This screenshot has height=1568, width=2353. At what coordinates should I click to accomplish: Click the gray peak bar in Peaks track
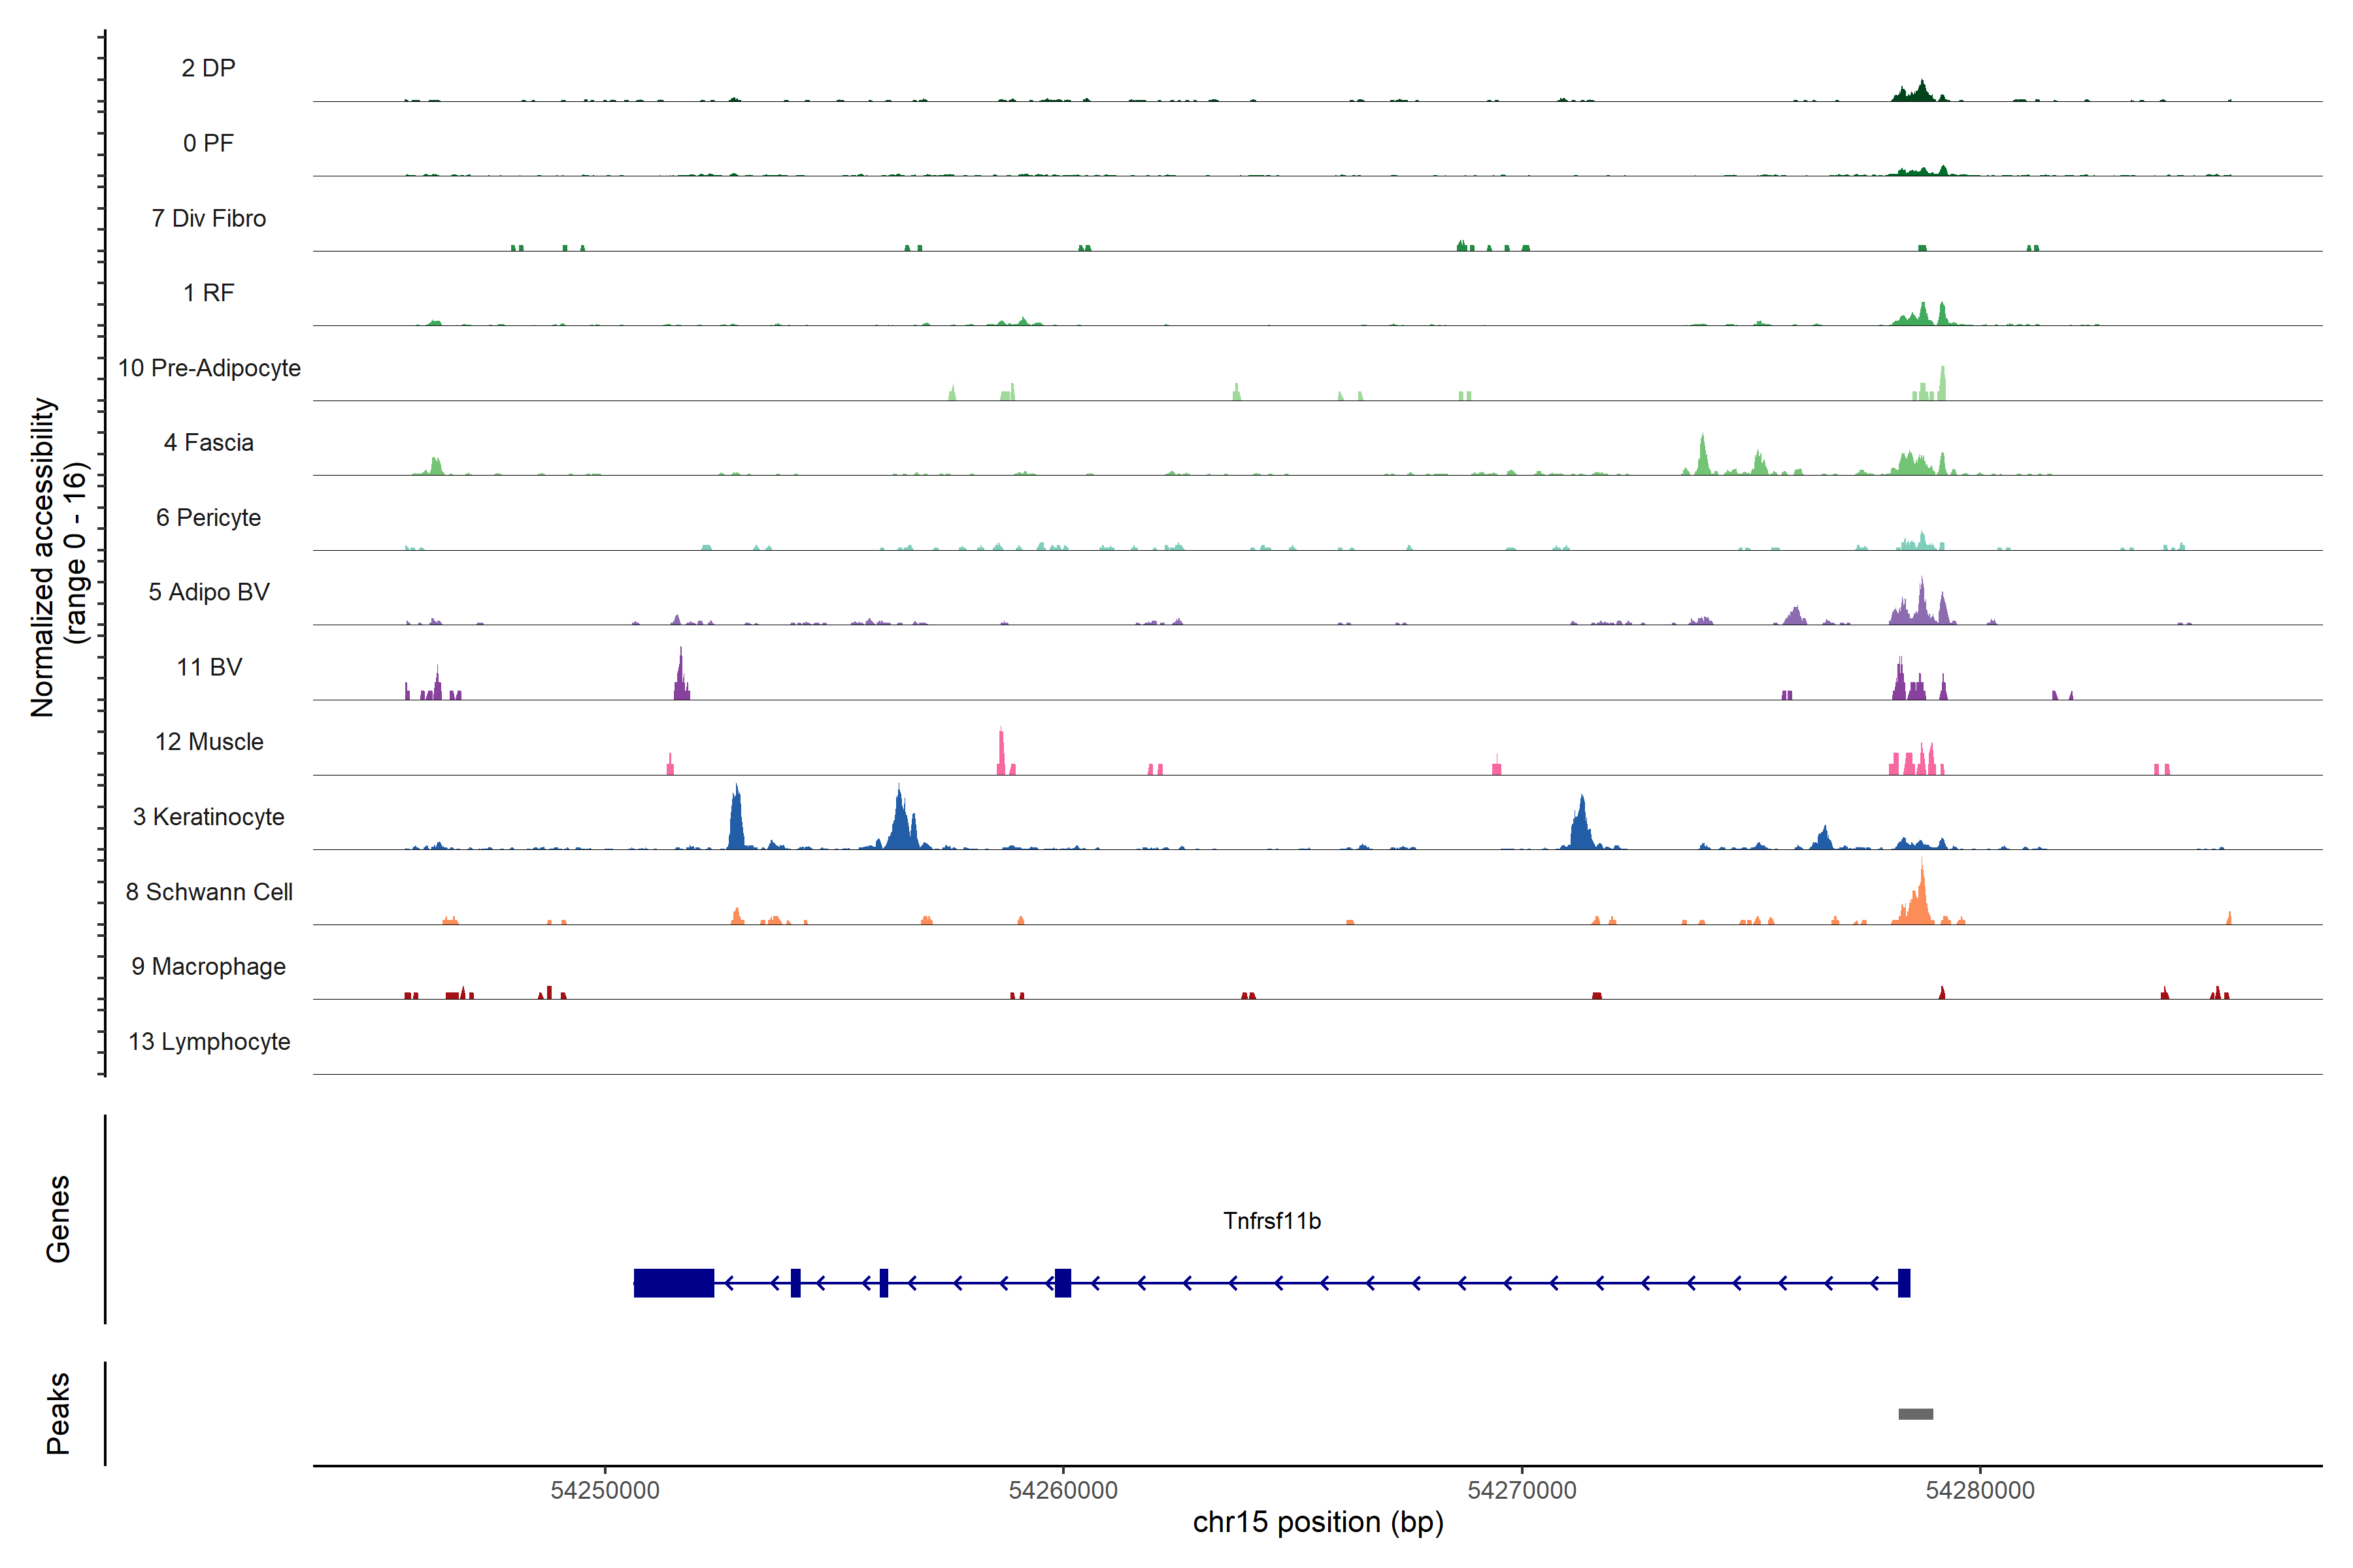click(1915, 1414)
